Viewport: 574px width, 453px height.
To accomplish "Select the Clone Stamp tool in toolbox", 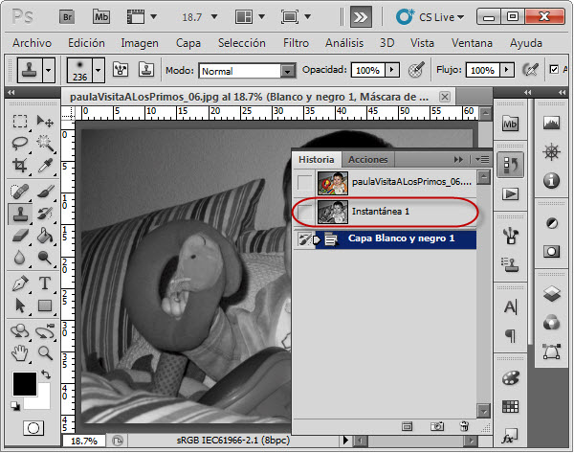I will pos(20,214).
